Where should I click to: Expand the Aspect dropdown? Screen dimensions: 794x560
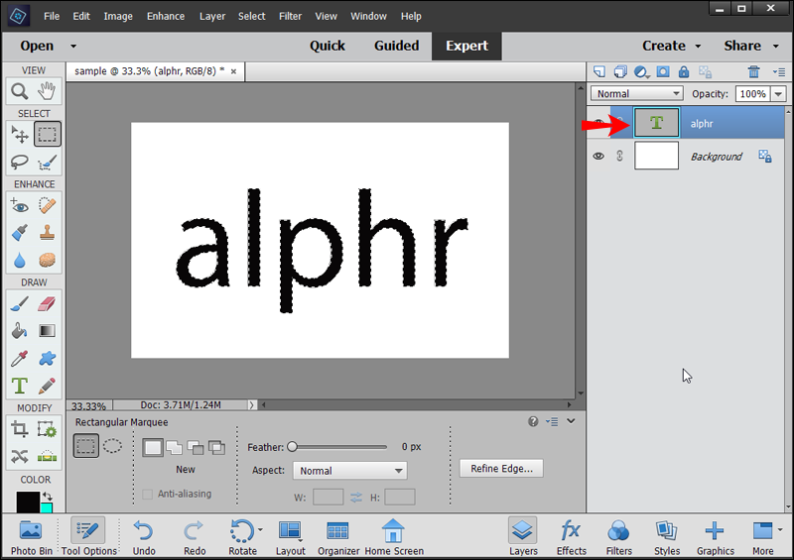pos(350,471)
